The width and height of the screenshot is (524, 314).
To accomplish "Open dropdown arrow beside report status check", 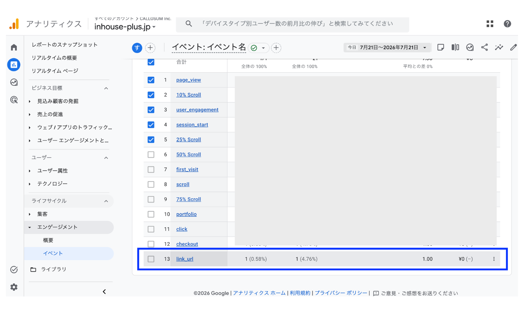I will [x=263, y=48].
